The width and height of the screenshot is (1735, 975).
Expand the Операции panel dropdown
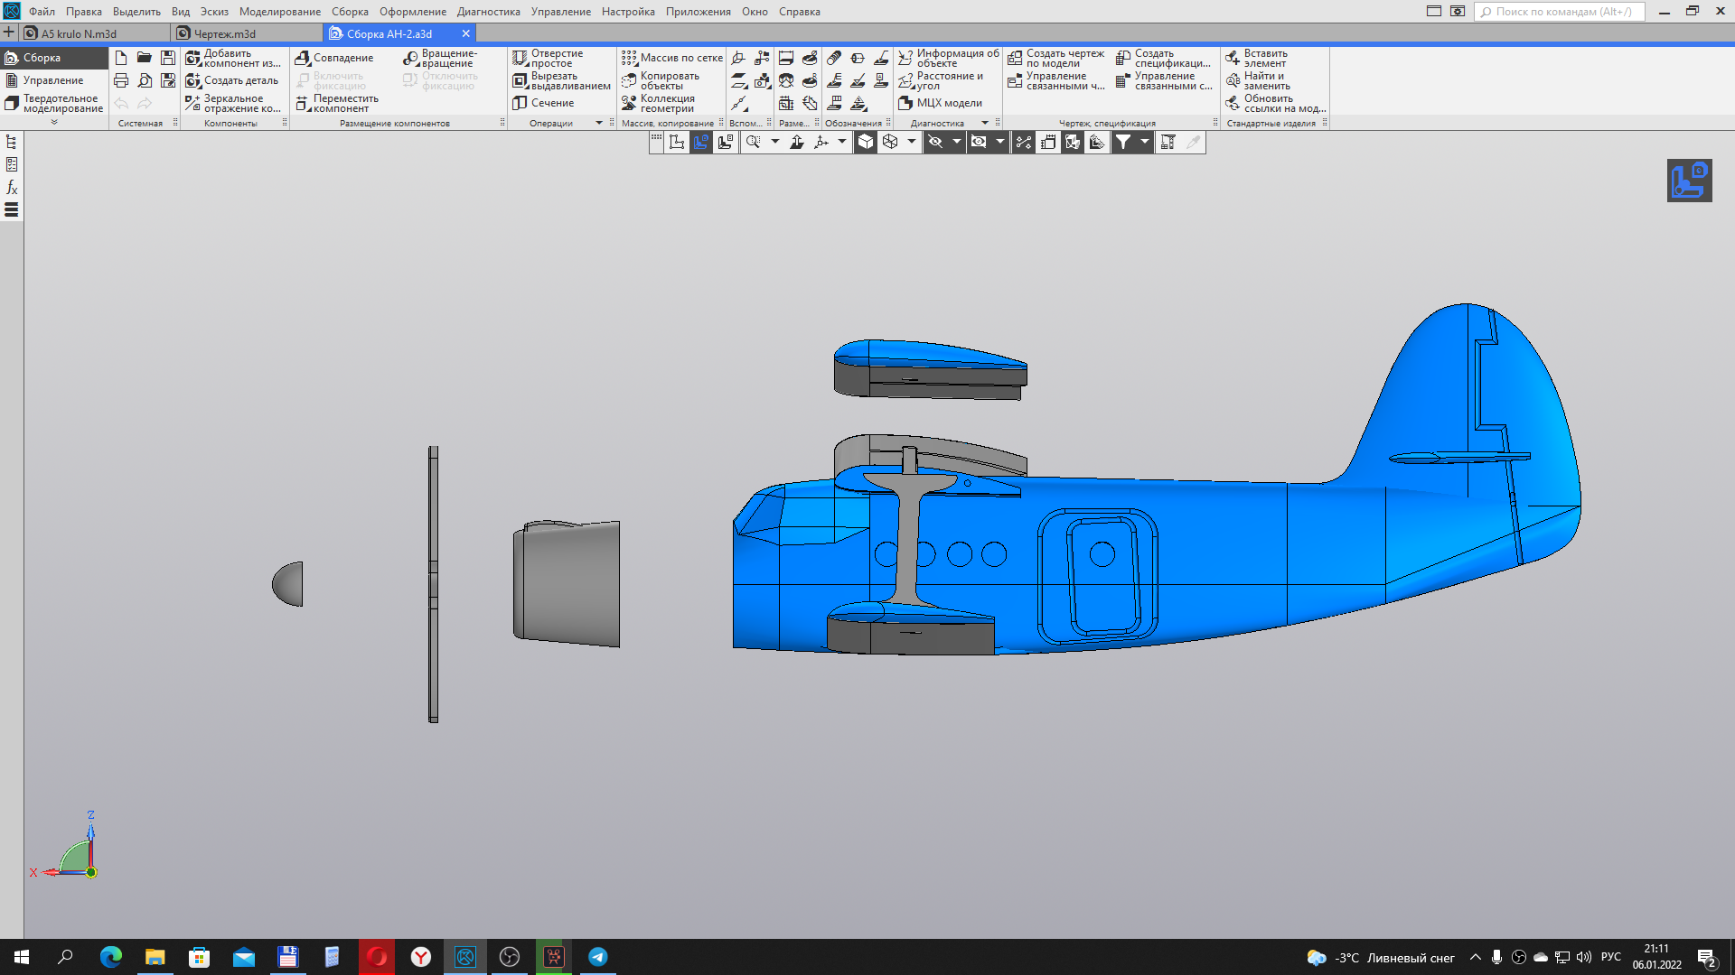pyautogui.click(x=599, y=123)
